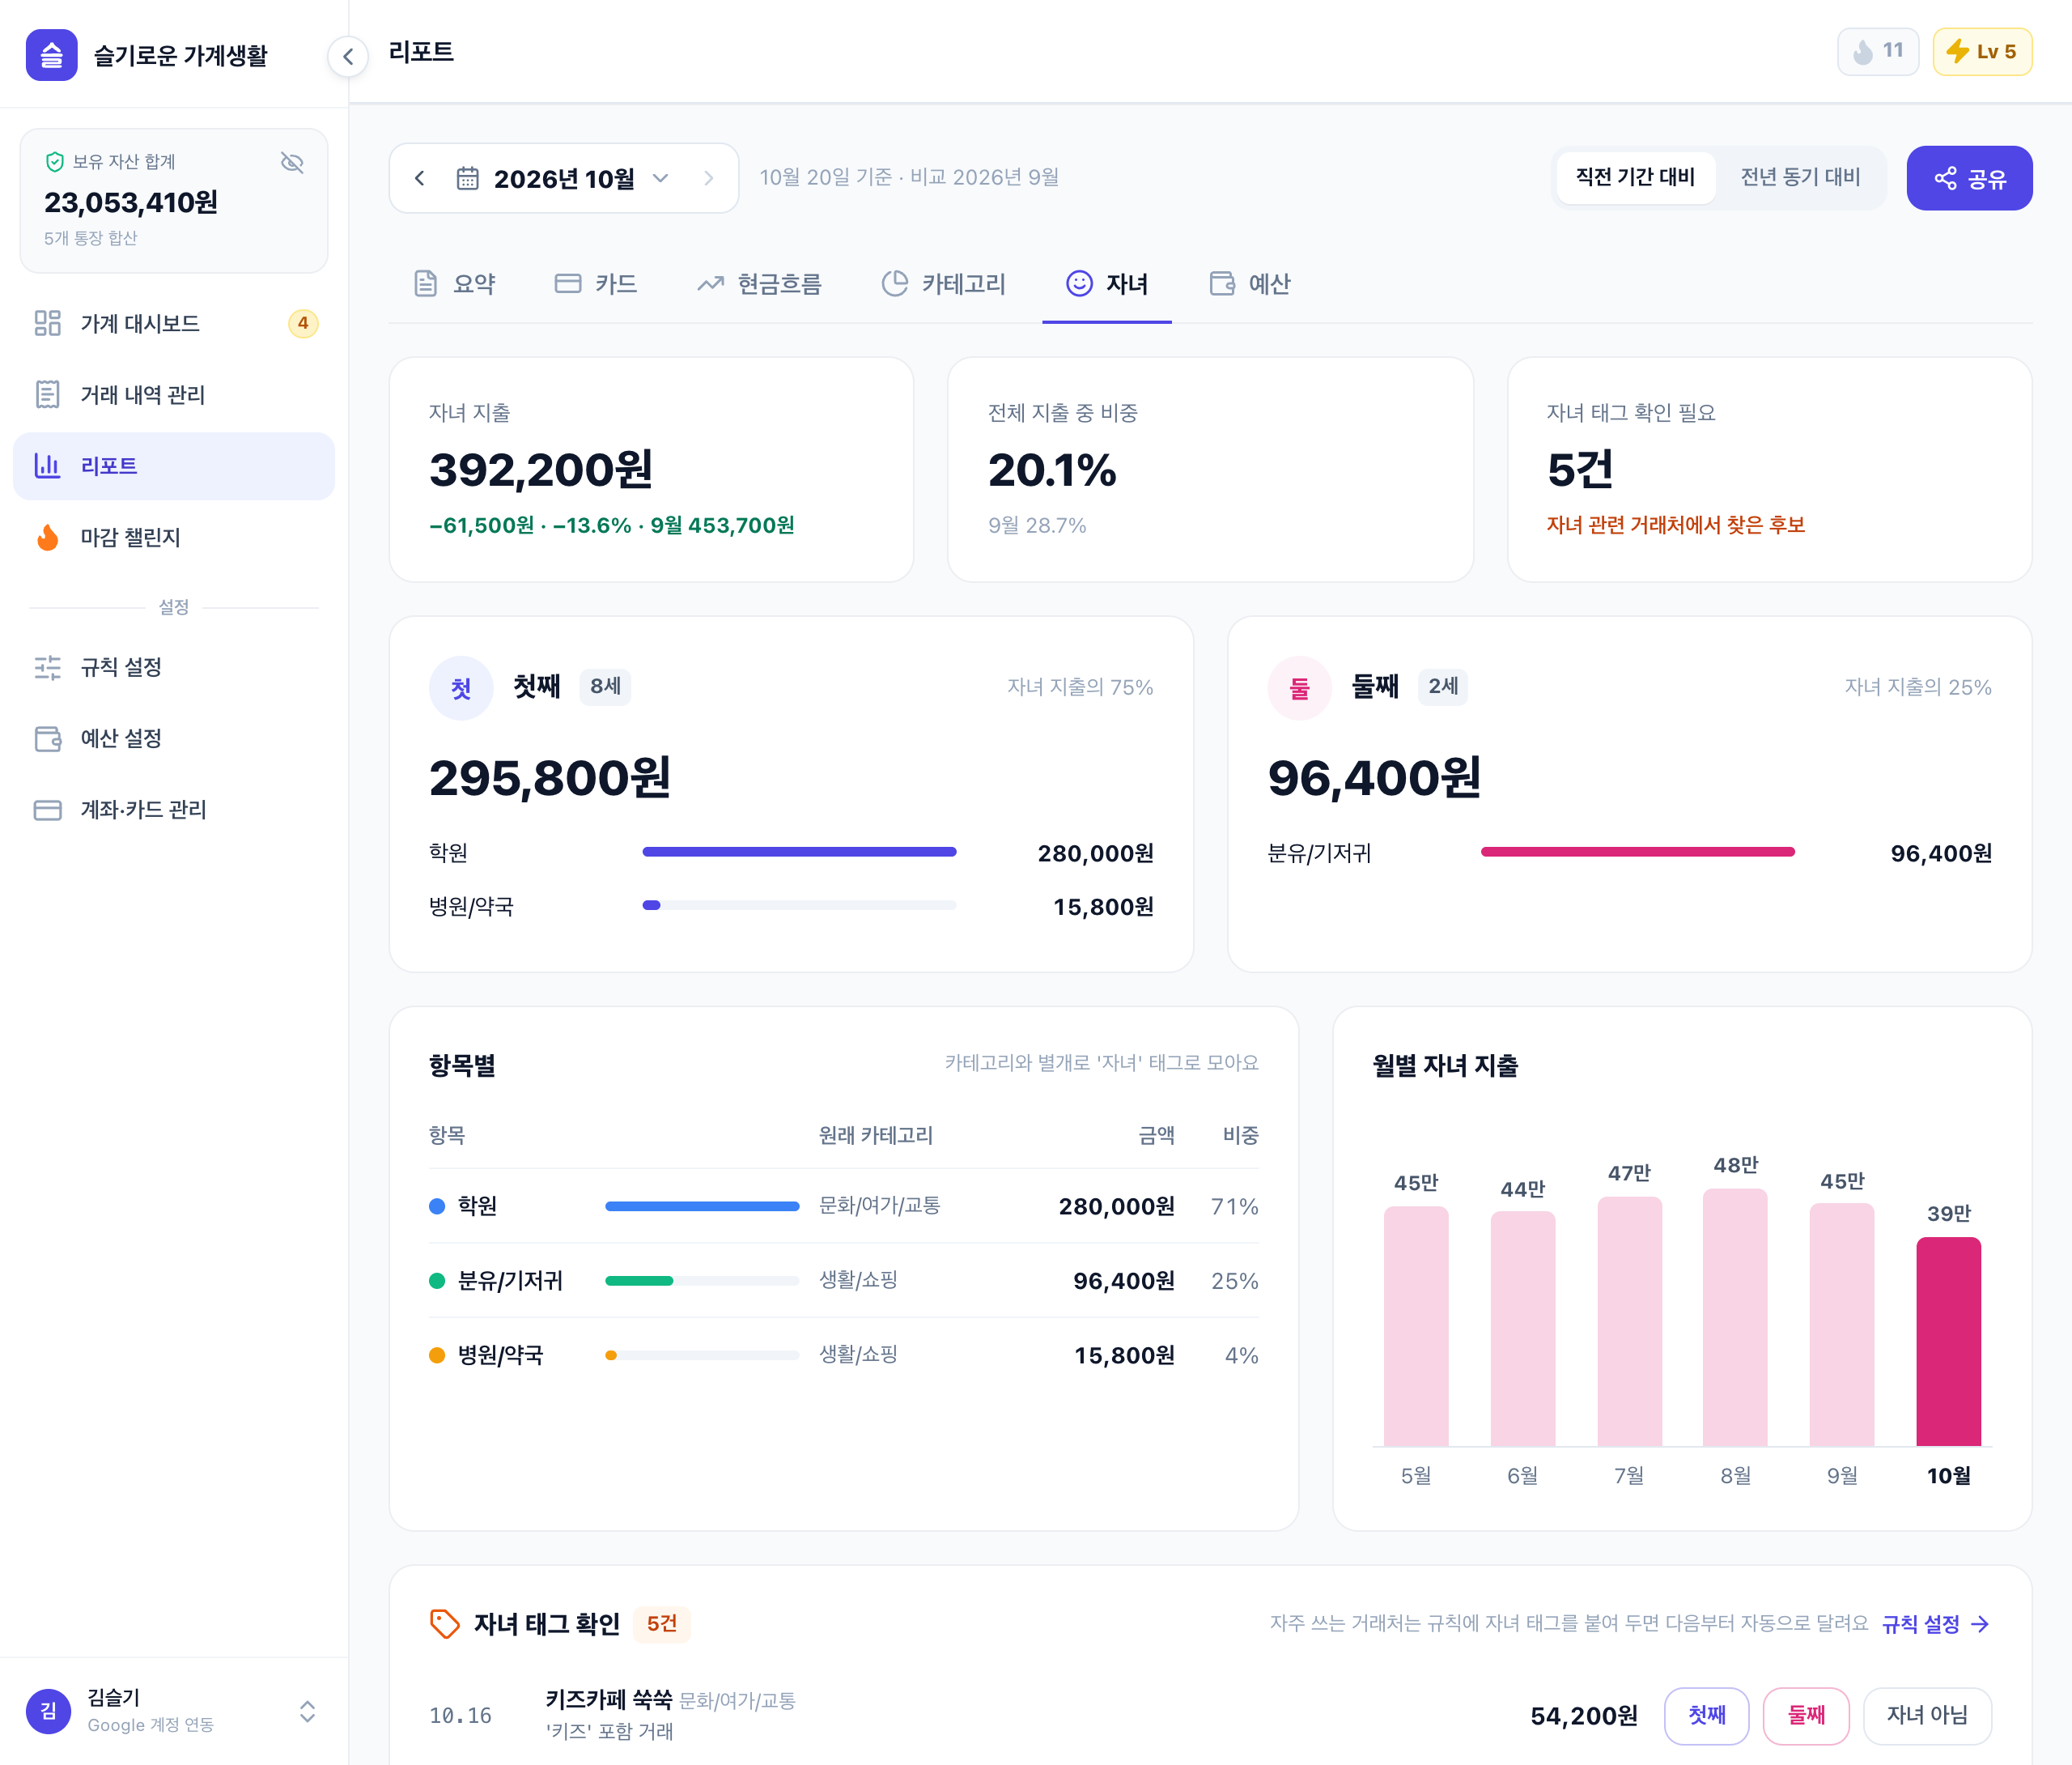
Task: Click the 분유/기저귀 progress bar in the 둘째 card
Action: [x=1638, y=852]
